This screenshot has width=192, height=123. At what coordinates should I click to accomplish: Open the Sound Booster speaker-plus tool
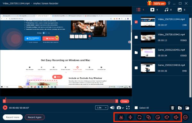pyautogui.click(x=176, y=117)
